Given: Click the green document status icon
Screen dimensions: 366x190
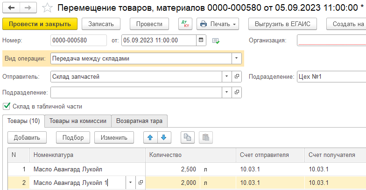Looking at the screenshot, I should (x=216, y=41).
